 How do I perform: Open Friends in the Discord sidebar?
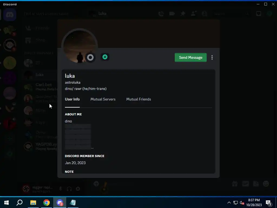coord(40,28)
